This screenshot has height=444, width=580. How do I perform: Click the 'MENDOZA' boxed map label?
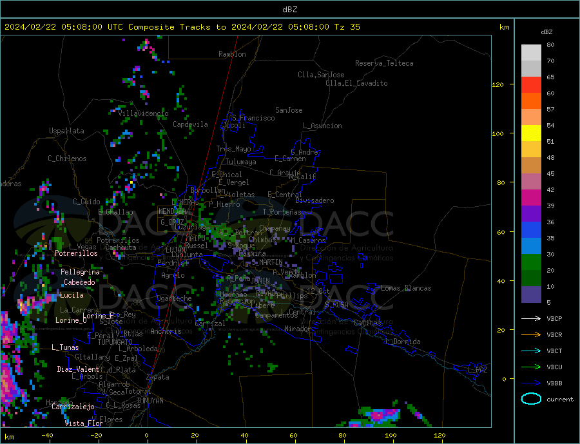[x=172, y=211]
